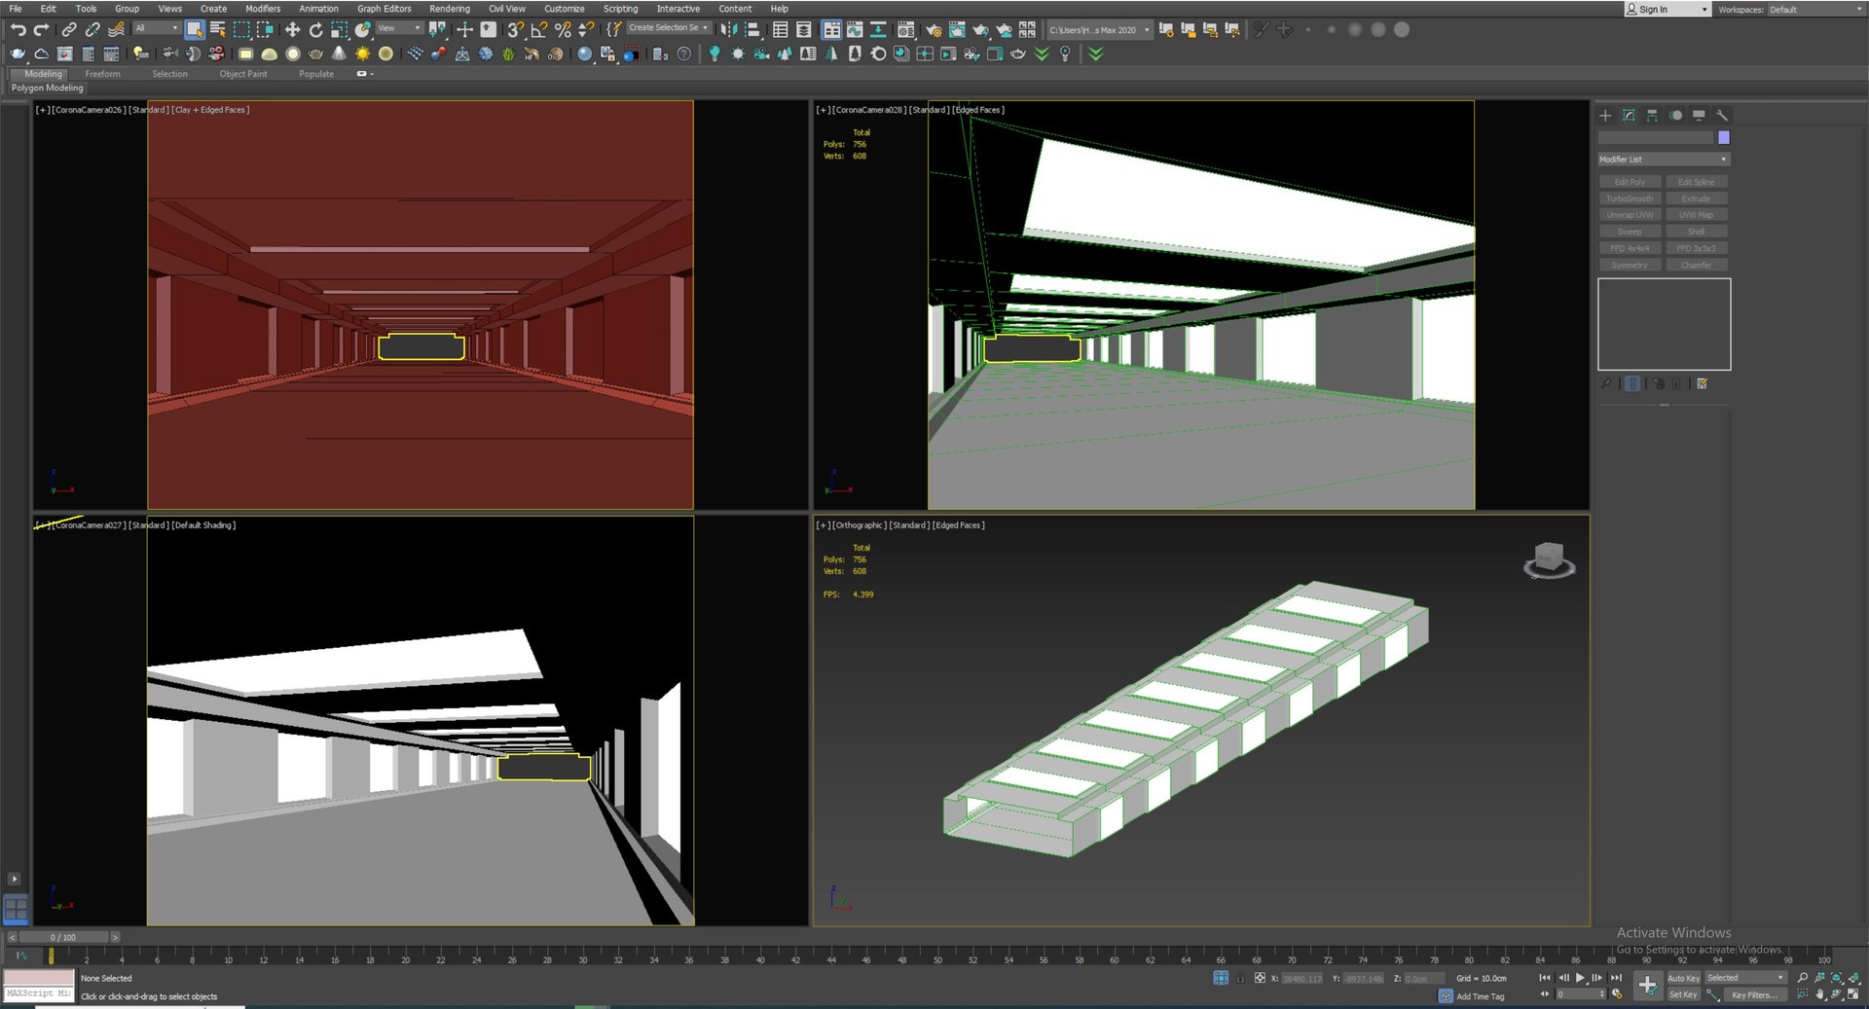1869x1009 pixels.
Task: Click the Mirror tool icon
Action: point(728,30)
